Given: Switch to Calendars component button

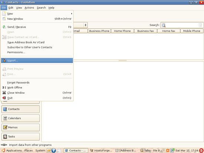Looking at the screenshot, I should (x=20, y=118).
